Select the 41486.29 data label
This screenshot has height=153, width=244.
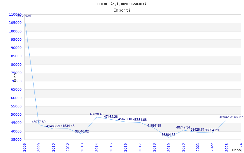coord(53,126)
